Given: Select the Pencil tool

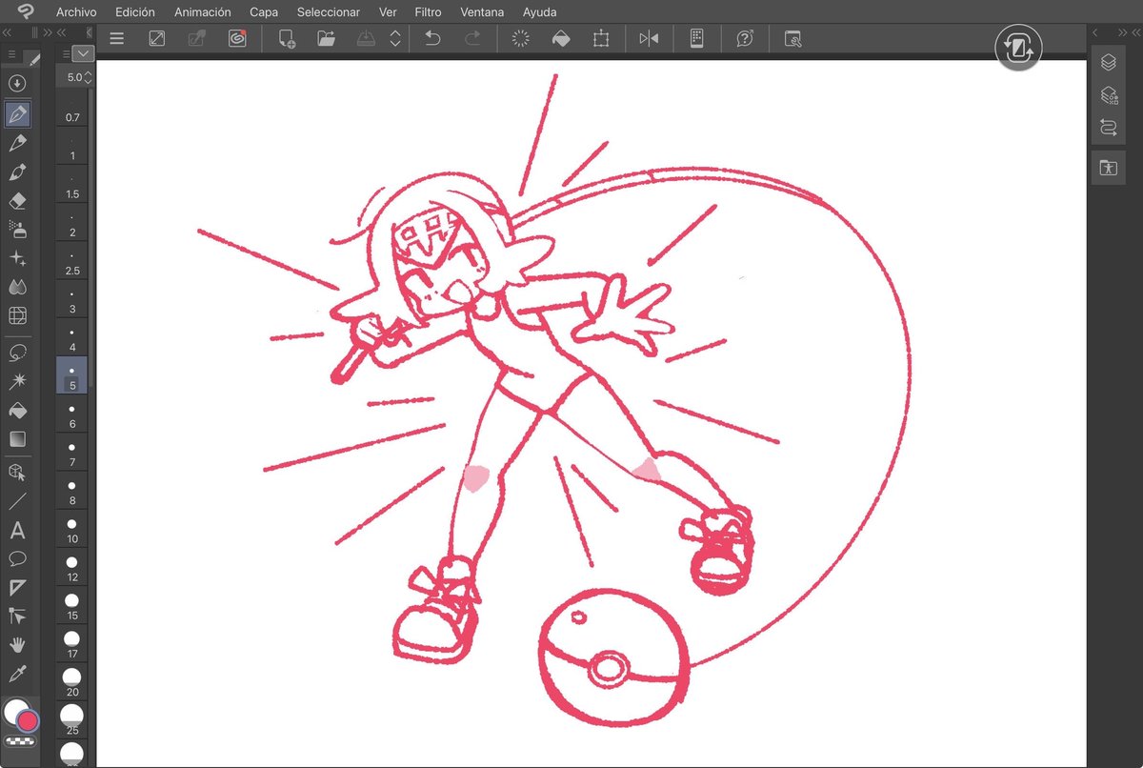Looking at the screenshot, I should [17, 143].
